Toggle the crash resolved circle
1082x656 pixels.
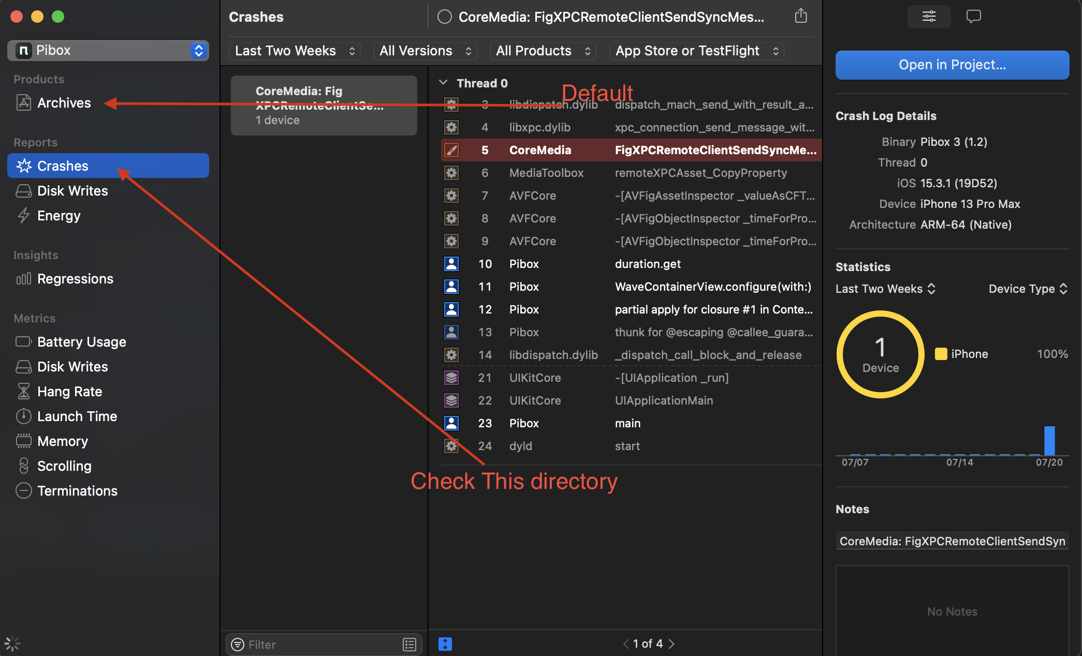[x=444, y=17]
